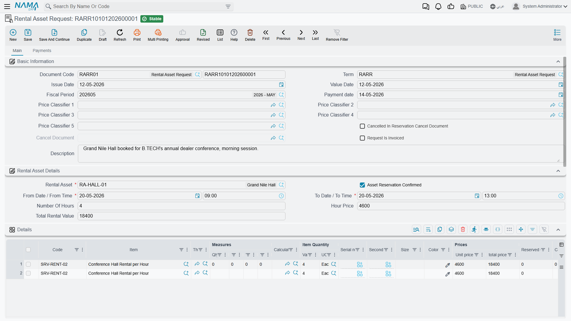Click Remove Filter in toolbar

tap(337, 35)
